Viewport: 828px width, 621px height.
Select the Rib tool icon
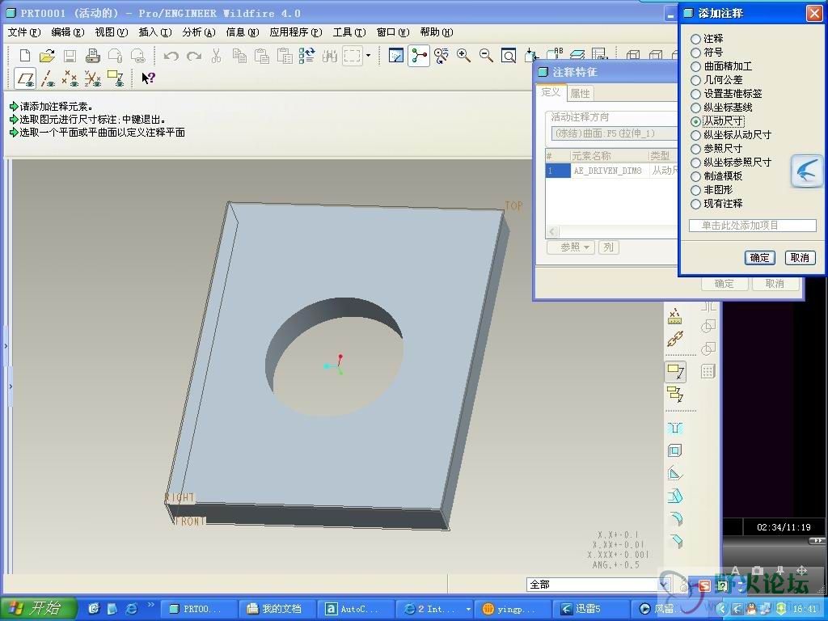click(x=675, y=473)
